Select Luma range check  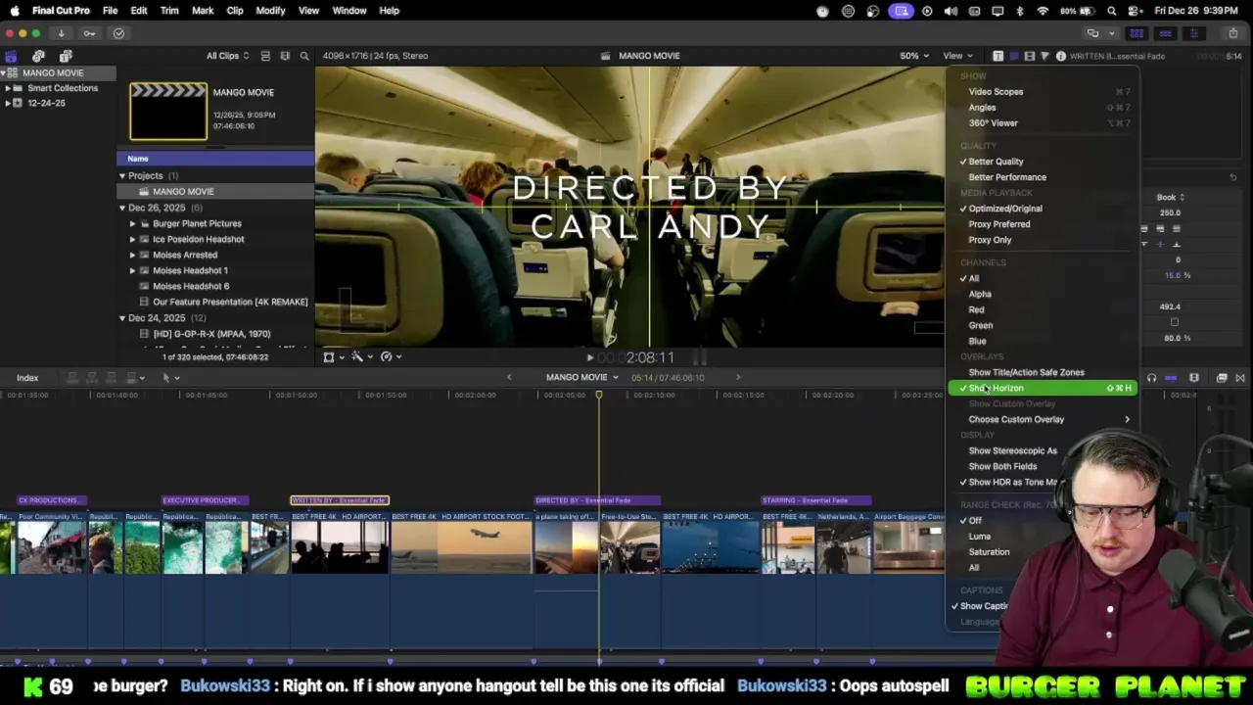979,537
